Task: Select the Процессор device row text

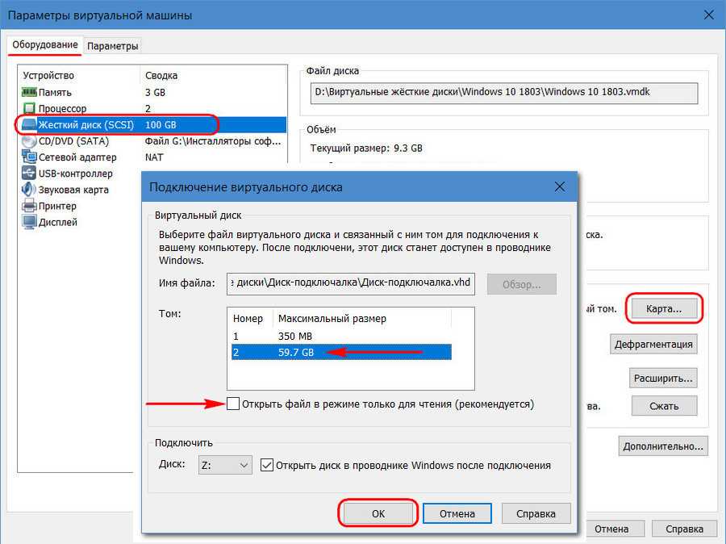Action: [62, 108]
